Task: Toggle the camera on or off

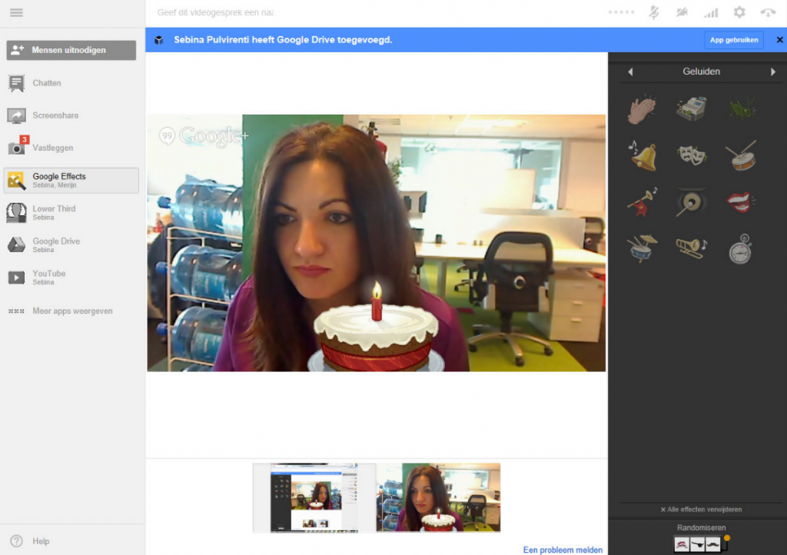Action: [682, 12]
